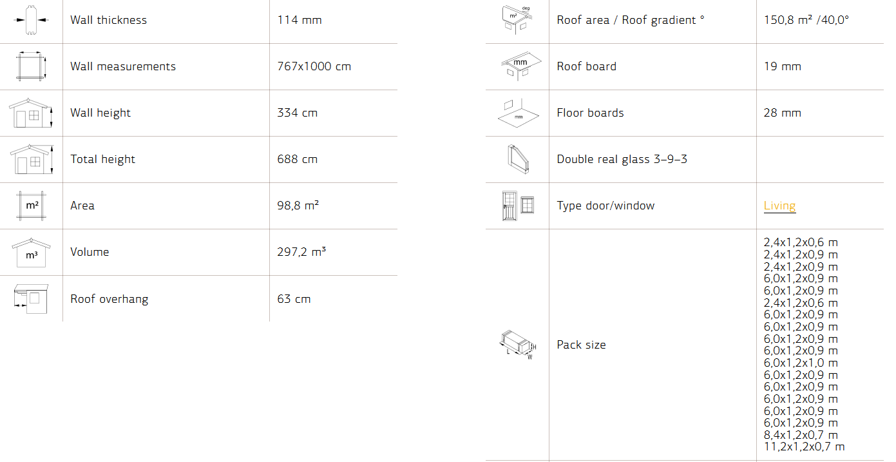Click the Roof area / Roof gradient label
The image size is (896, 462).
(x=630, y=20)
